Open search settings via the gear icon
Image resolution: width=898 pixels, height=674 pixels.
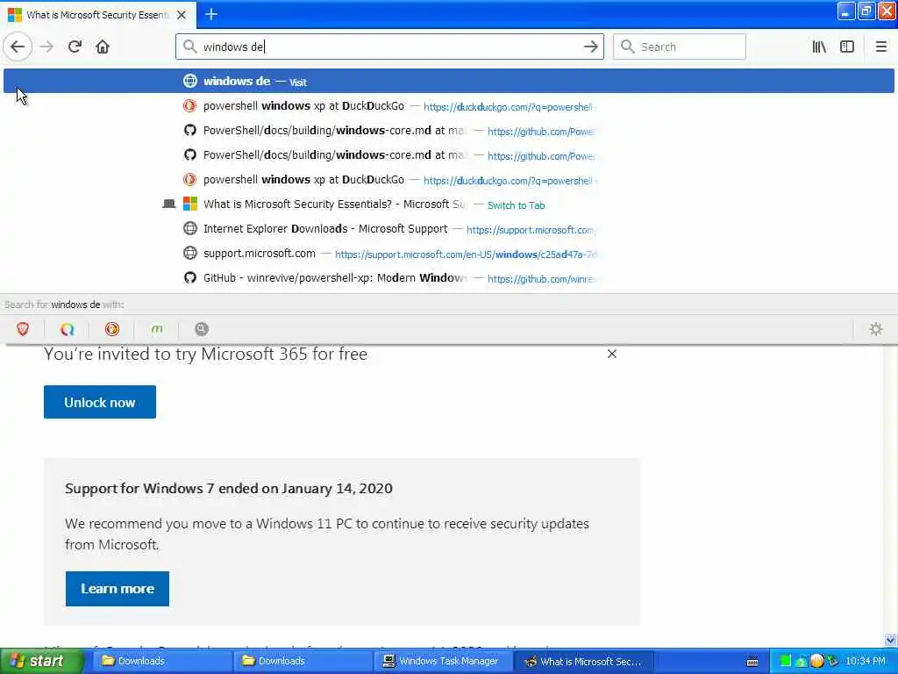(876, 329)
